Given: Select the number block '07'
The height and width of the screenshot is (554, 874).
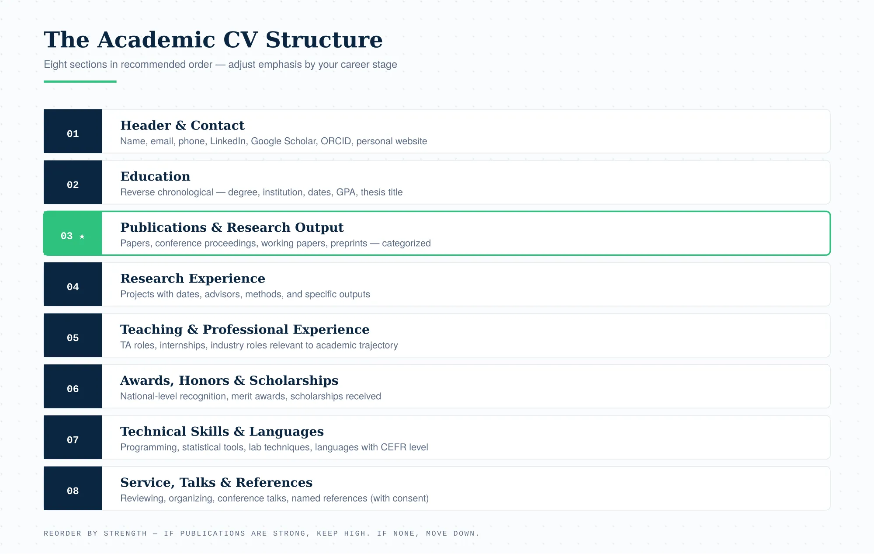Looking at the screenshot, I should click(x=73, y=437).
